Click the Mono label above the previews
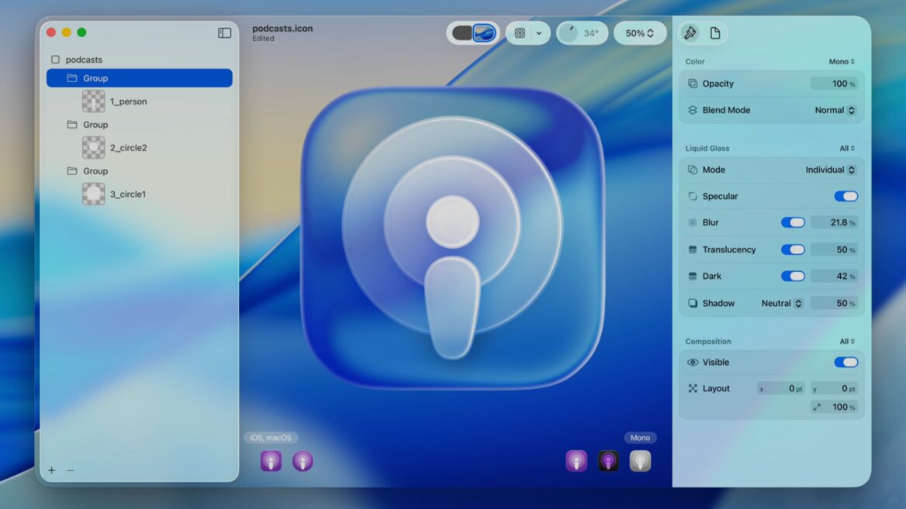The image size is (906, 509). click(x=639, y=437)
